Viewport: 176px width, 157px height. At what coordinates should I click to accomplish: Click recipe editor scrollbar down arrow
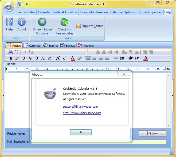click(x=169, y=125)
